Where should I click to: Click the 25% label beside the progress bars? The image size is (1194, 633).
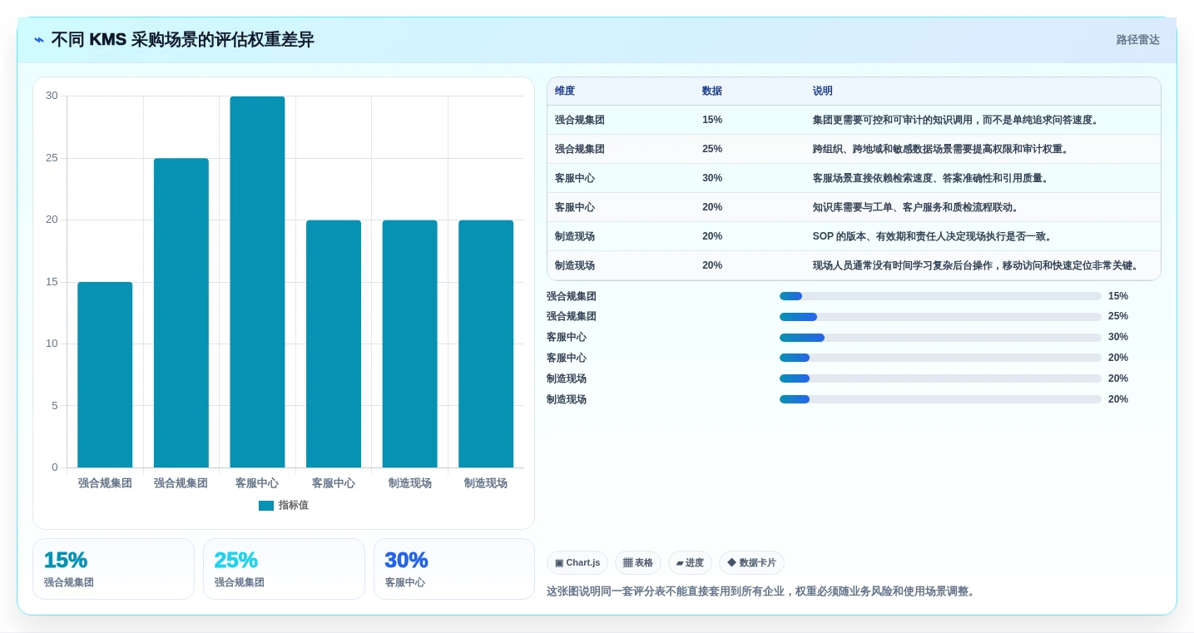coord(1118,316)
